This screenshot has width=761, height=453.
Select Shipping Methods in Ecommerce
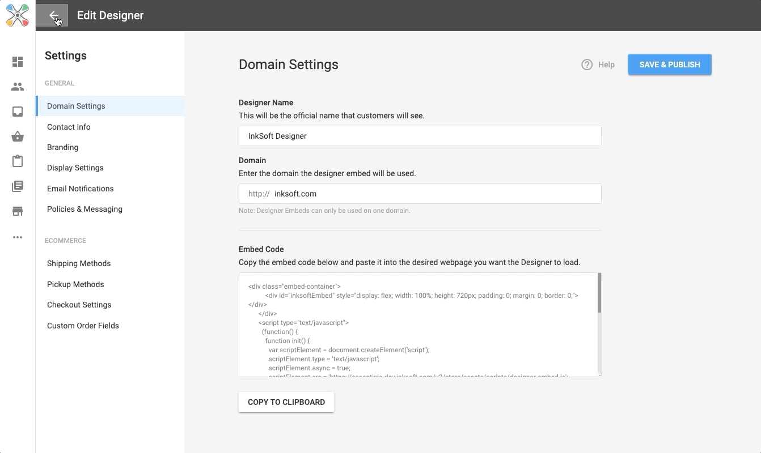(x=79, y=263)
